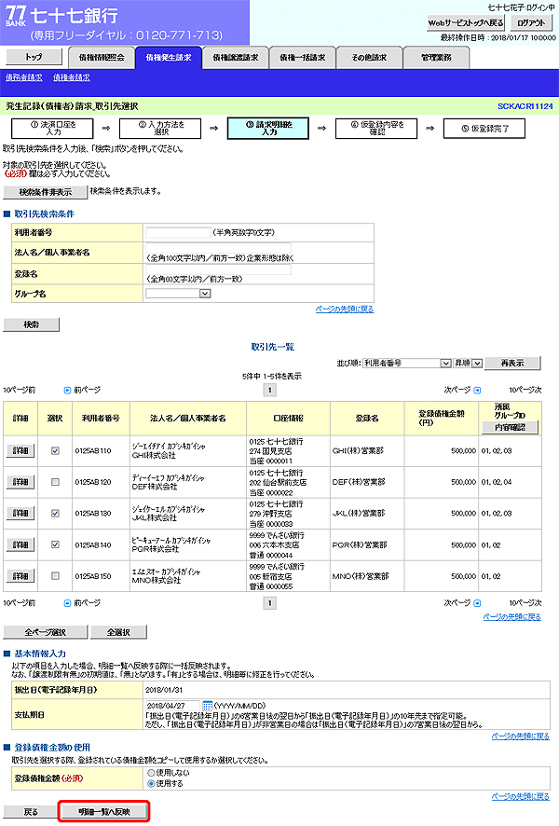This screenshot has width=559, height=826.
Task: Open the 並び順 利用者番号 sort dropdown
Action: tap(406, 364)
